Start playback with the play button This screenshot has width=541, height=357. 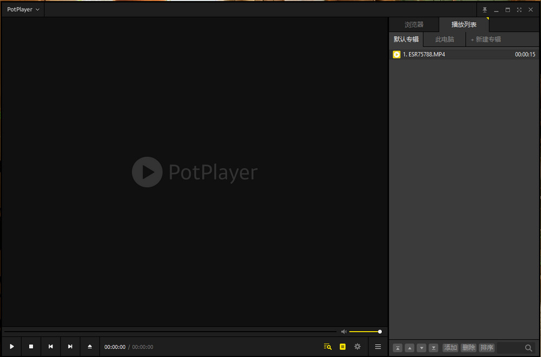point(12,347)
